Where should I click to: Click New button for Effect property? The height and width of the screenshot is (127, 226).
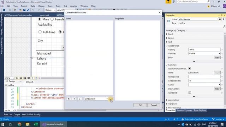(217, 58)
